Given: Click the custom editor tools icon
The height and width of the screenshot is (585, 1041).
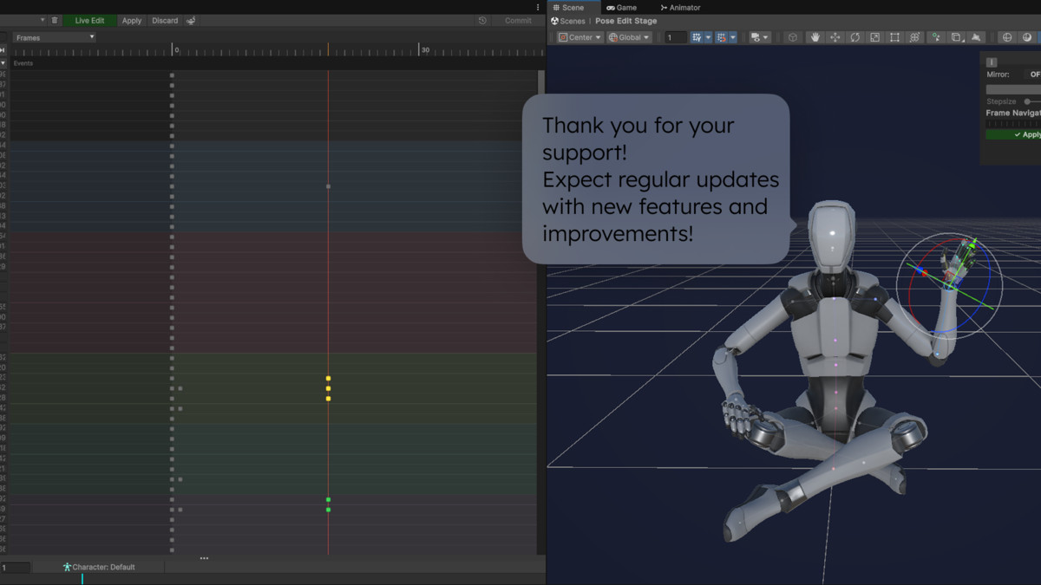Looking at the screenshot, I should click(936, 37).
